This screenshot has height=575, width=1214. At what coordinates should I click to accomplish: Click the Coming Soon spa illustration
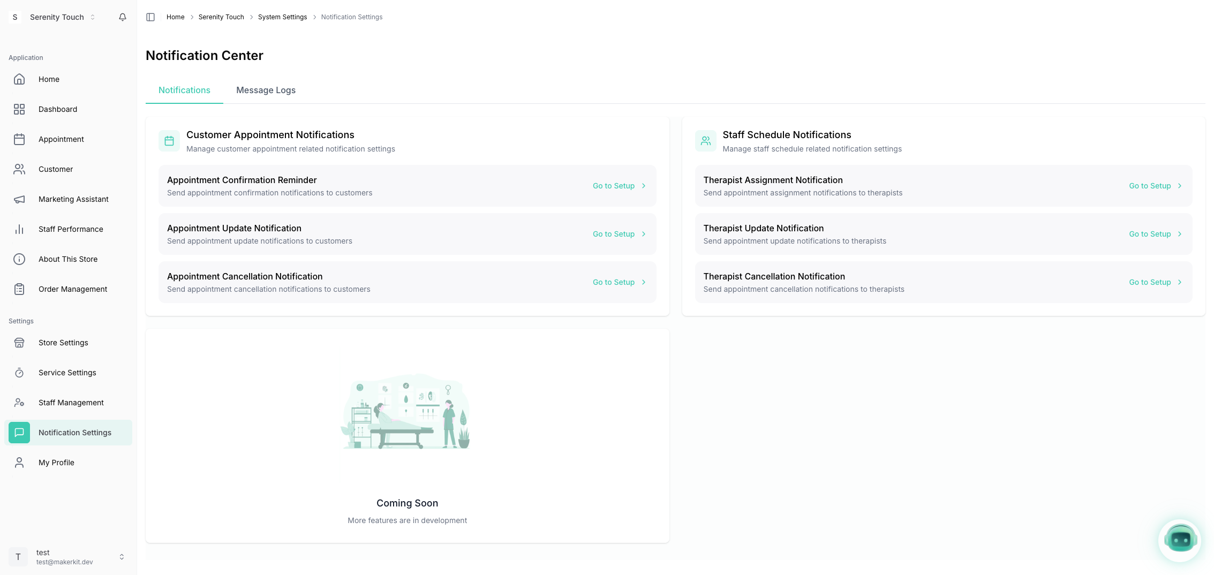(407, 411)
